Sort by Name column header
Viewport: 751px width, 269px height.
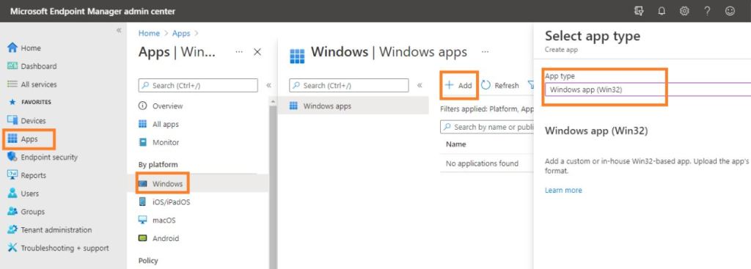coord(456,144)
